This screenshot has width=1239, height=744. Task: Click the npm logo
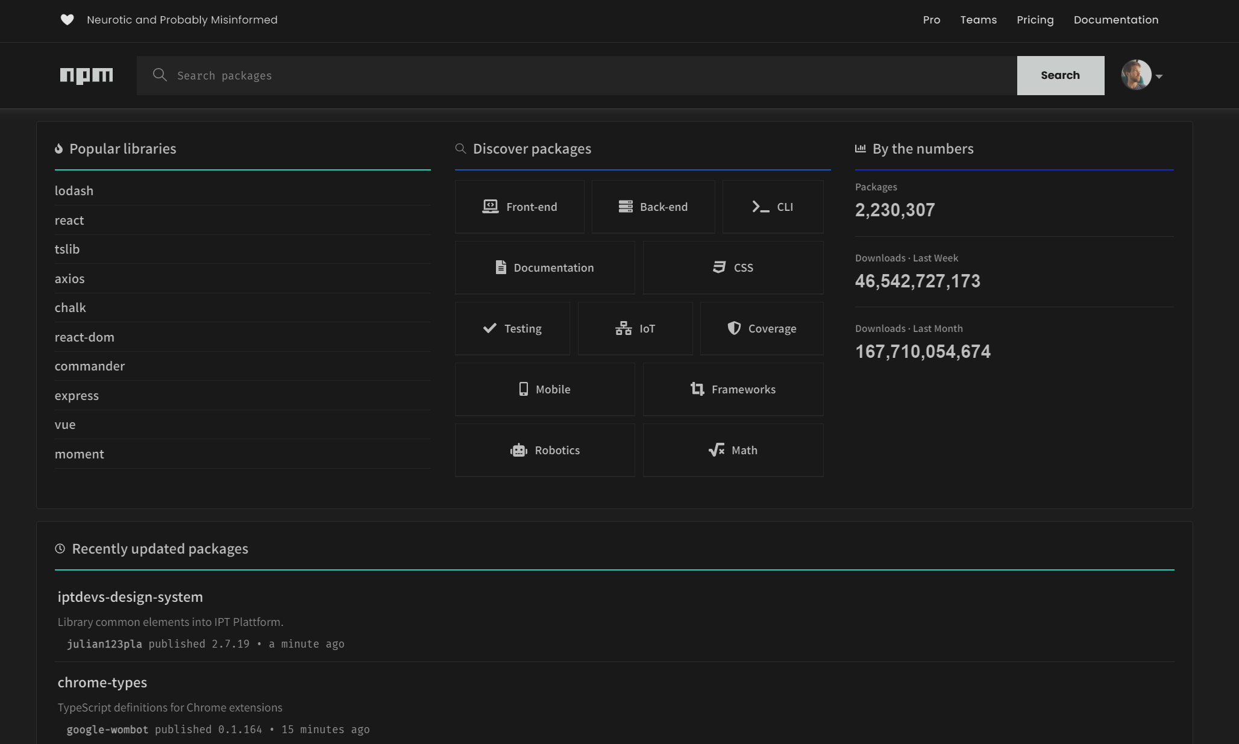[x=86, y=75]
